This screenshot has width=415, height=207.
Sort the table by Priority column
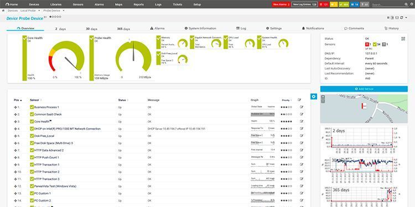tap(287, 100)
